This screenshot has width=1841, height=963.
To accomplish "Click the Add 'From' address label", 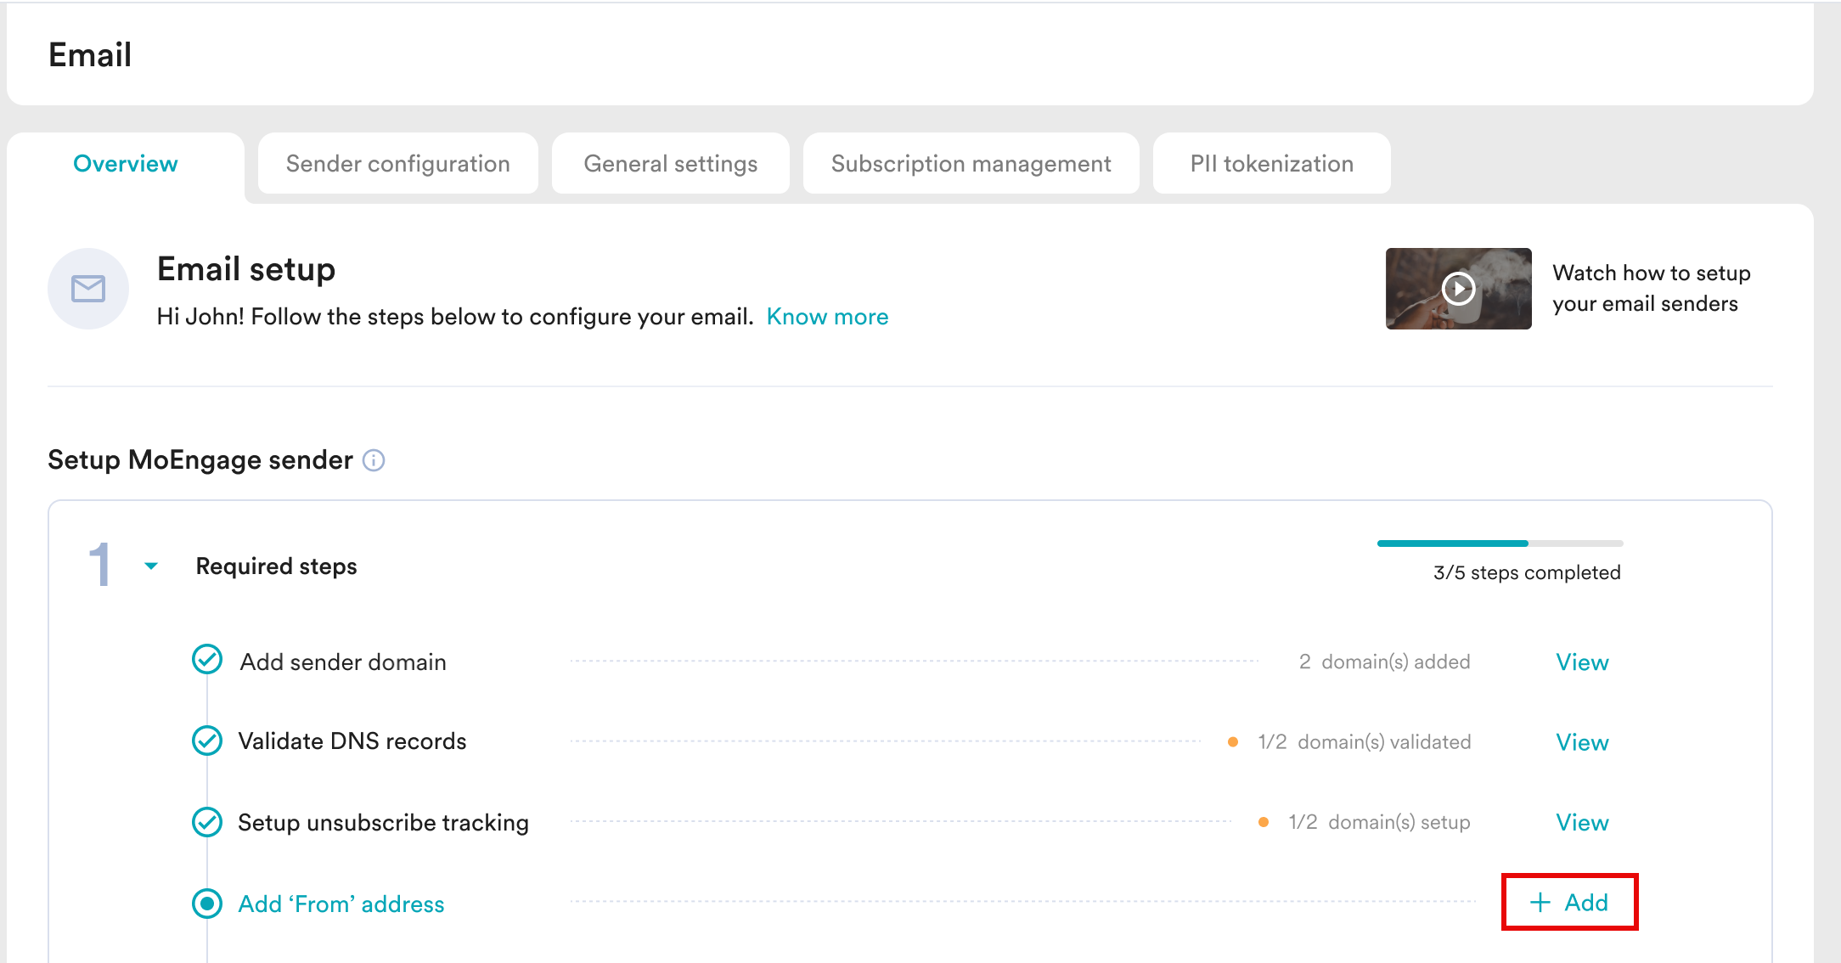I will [341, 904].
